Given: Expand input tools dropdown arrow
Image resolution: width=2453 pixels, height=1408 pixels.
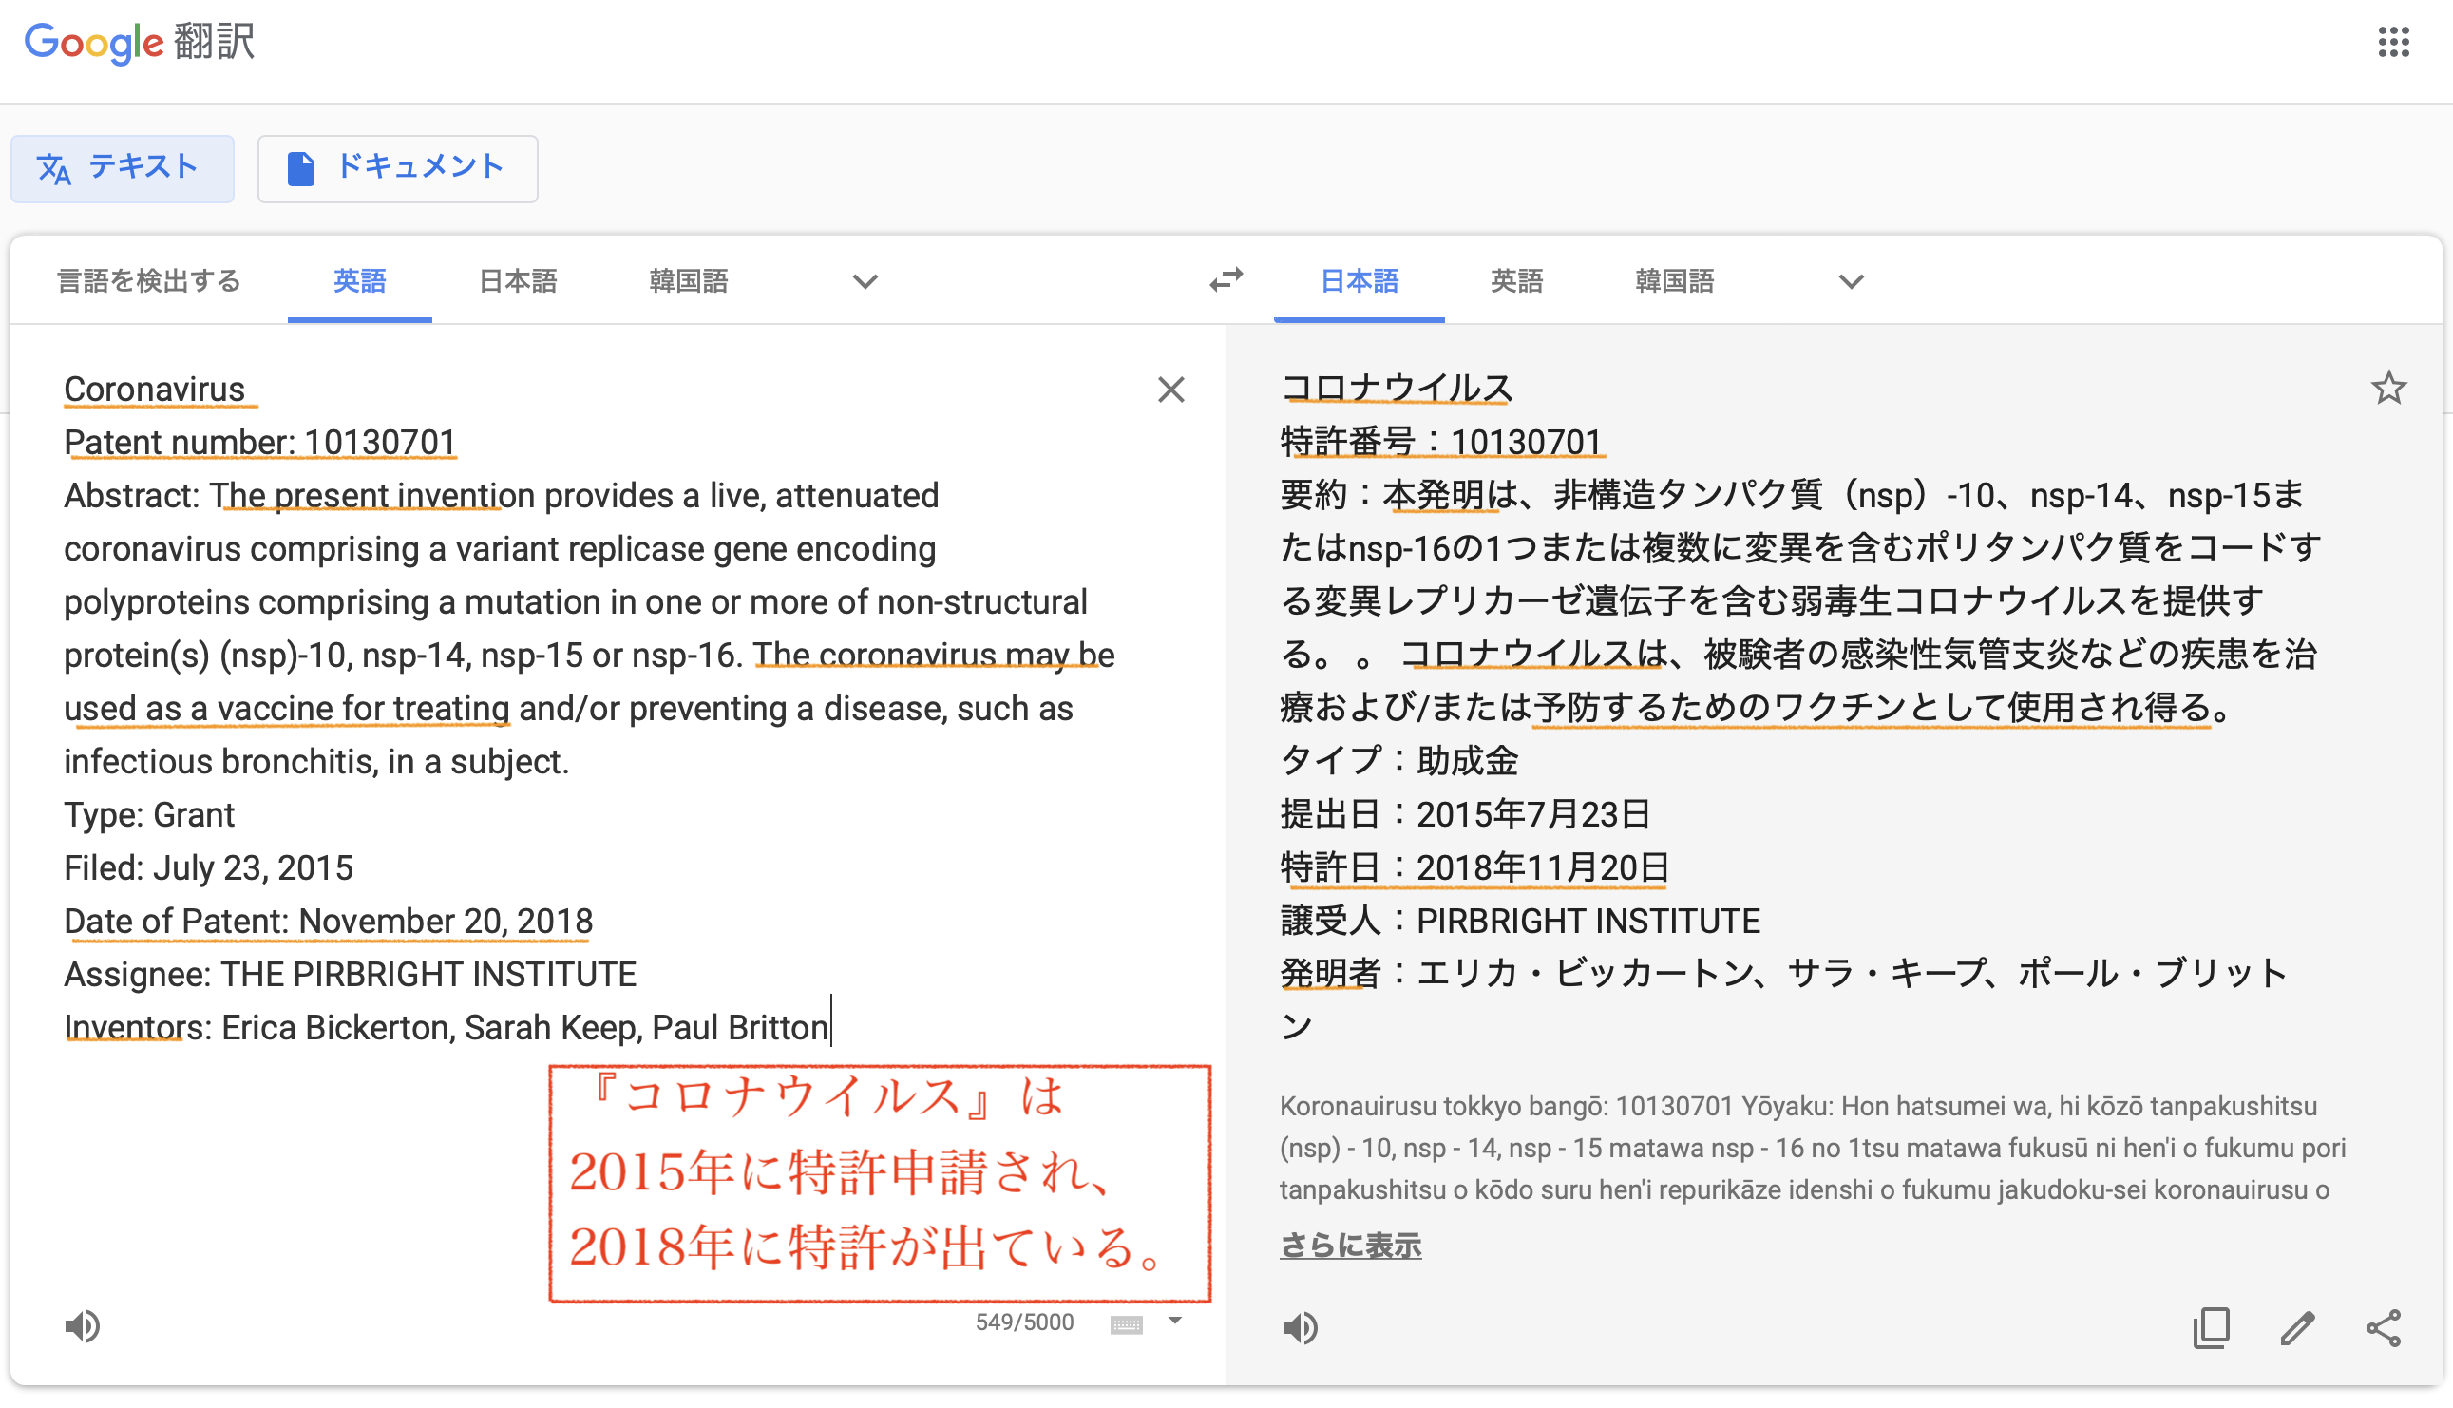Looking at the screenshot, I should (x=1175, y=1320).
